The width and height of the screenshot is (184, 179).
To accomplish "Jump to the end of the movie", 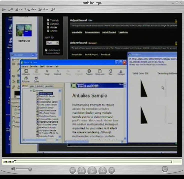I will pyautogui.click(x=111, y=171).
